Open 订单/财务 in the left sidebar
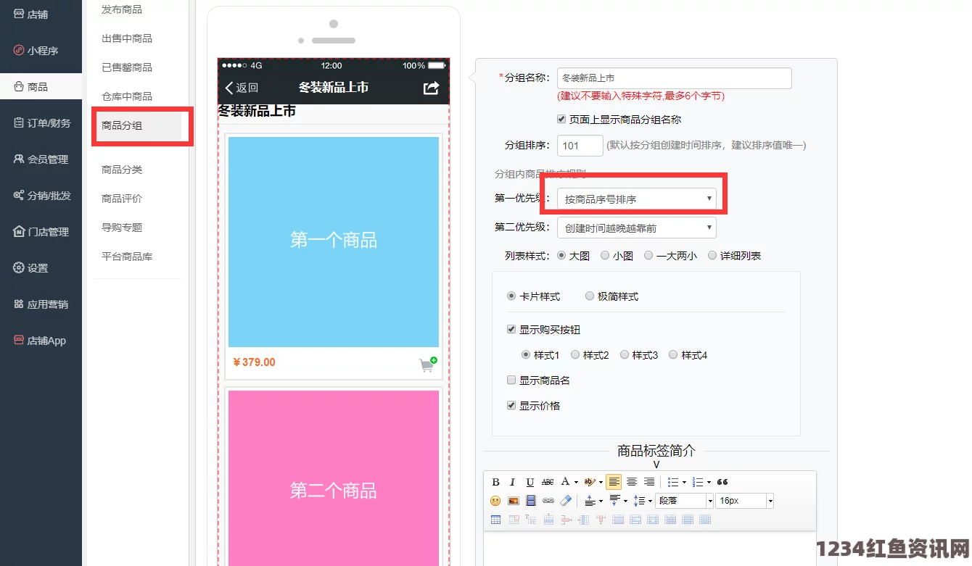The width and height of the screenshot is (972, 566). point(41,122)
